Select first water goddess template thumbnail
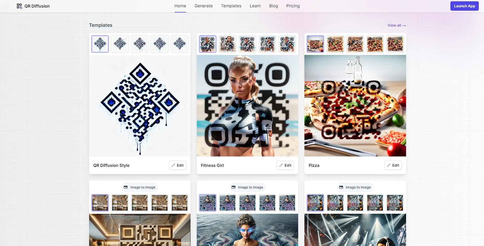Screen dimensions: 484x246 click(x=208, y=203)
